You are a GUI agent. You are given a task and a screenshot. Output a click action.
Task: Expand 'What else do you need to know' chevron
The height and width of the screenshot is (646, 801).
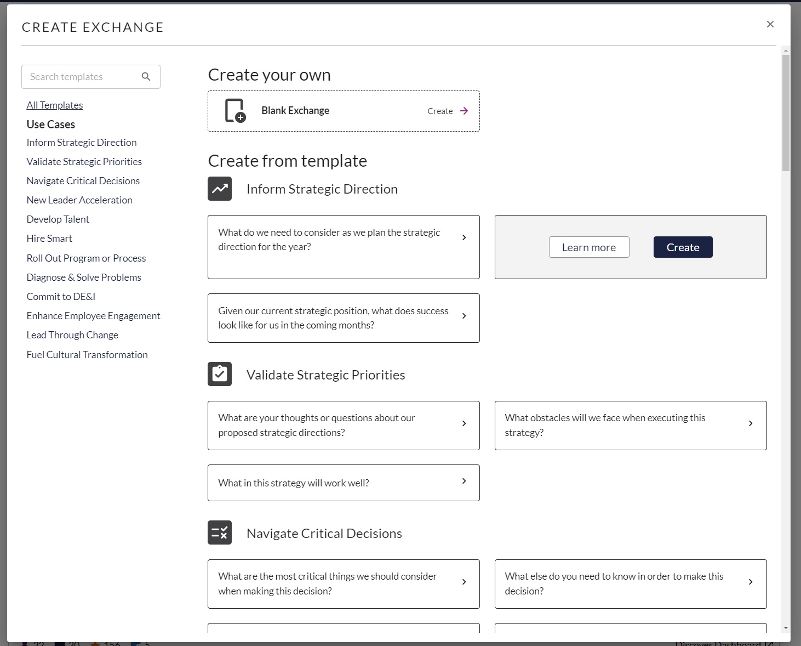click(x=751, y=582)
